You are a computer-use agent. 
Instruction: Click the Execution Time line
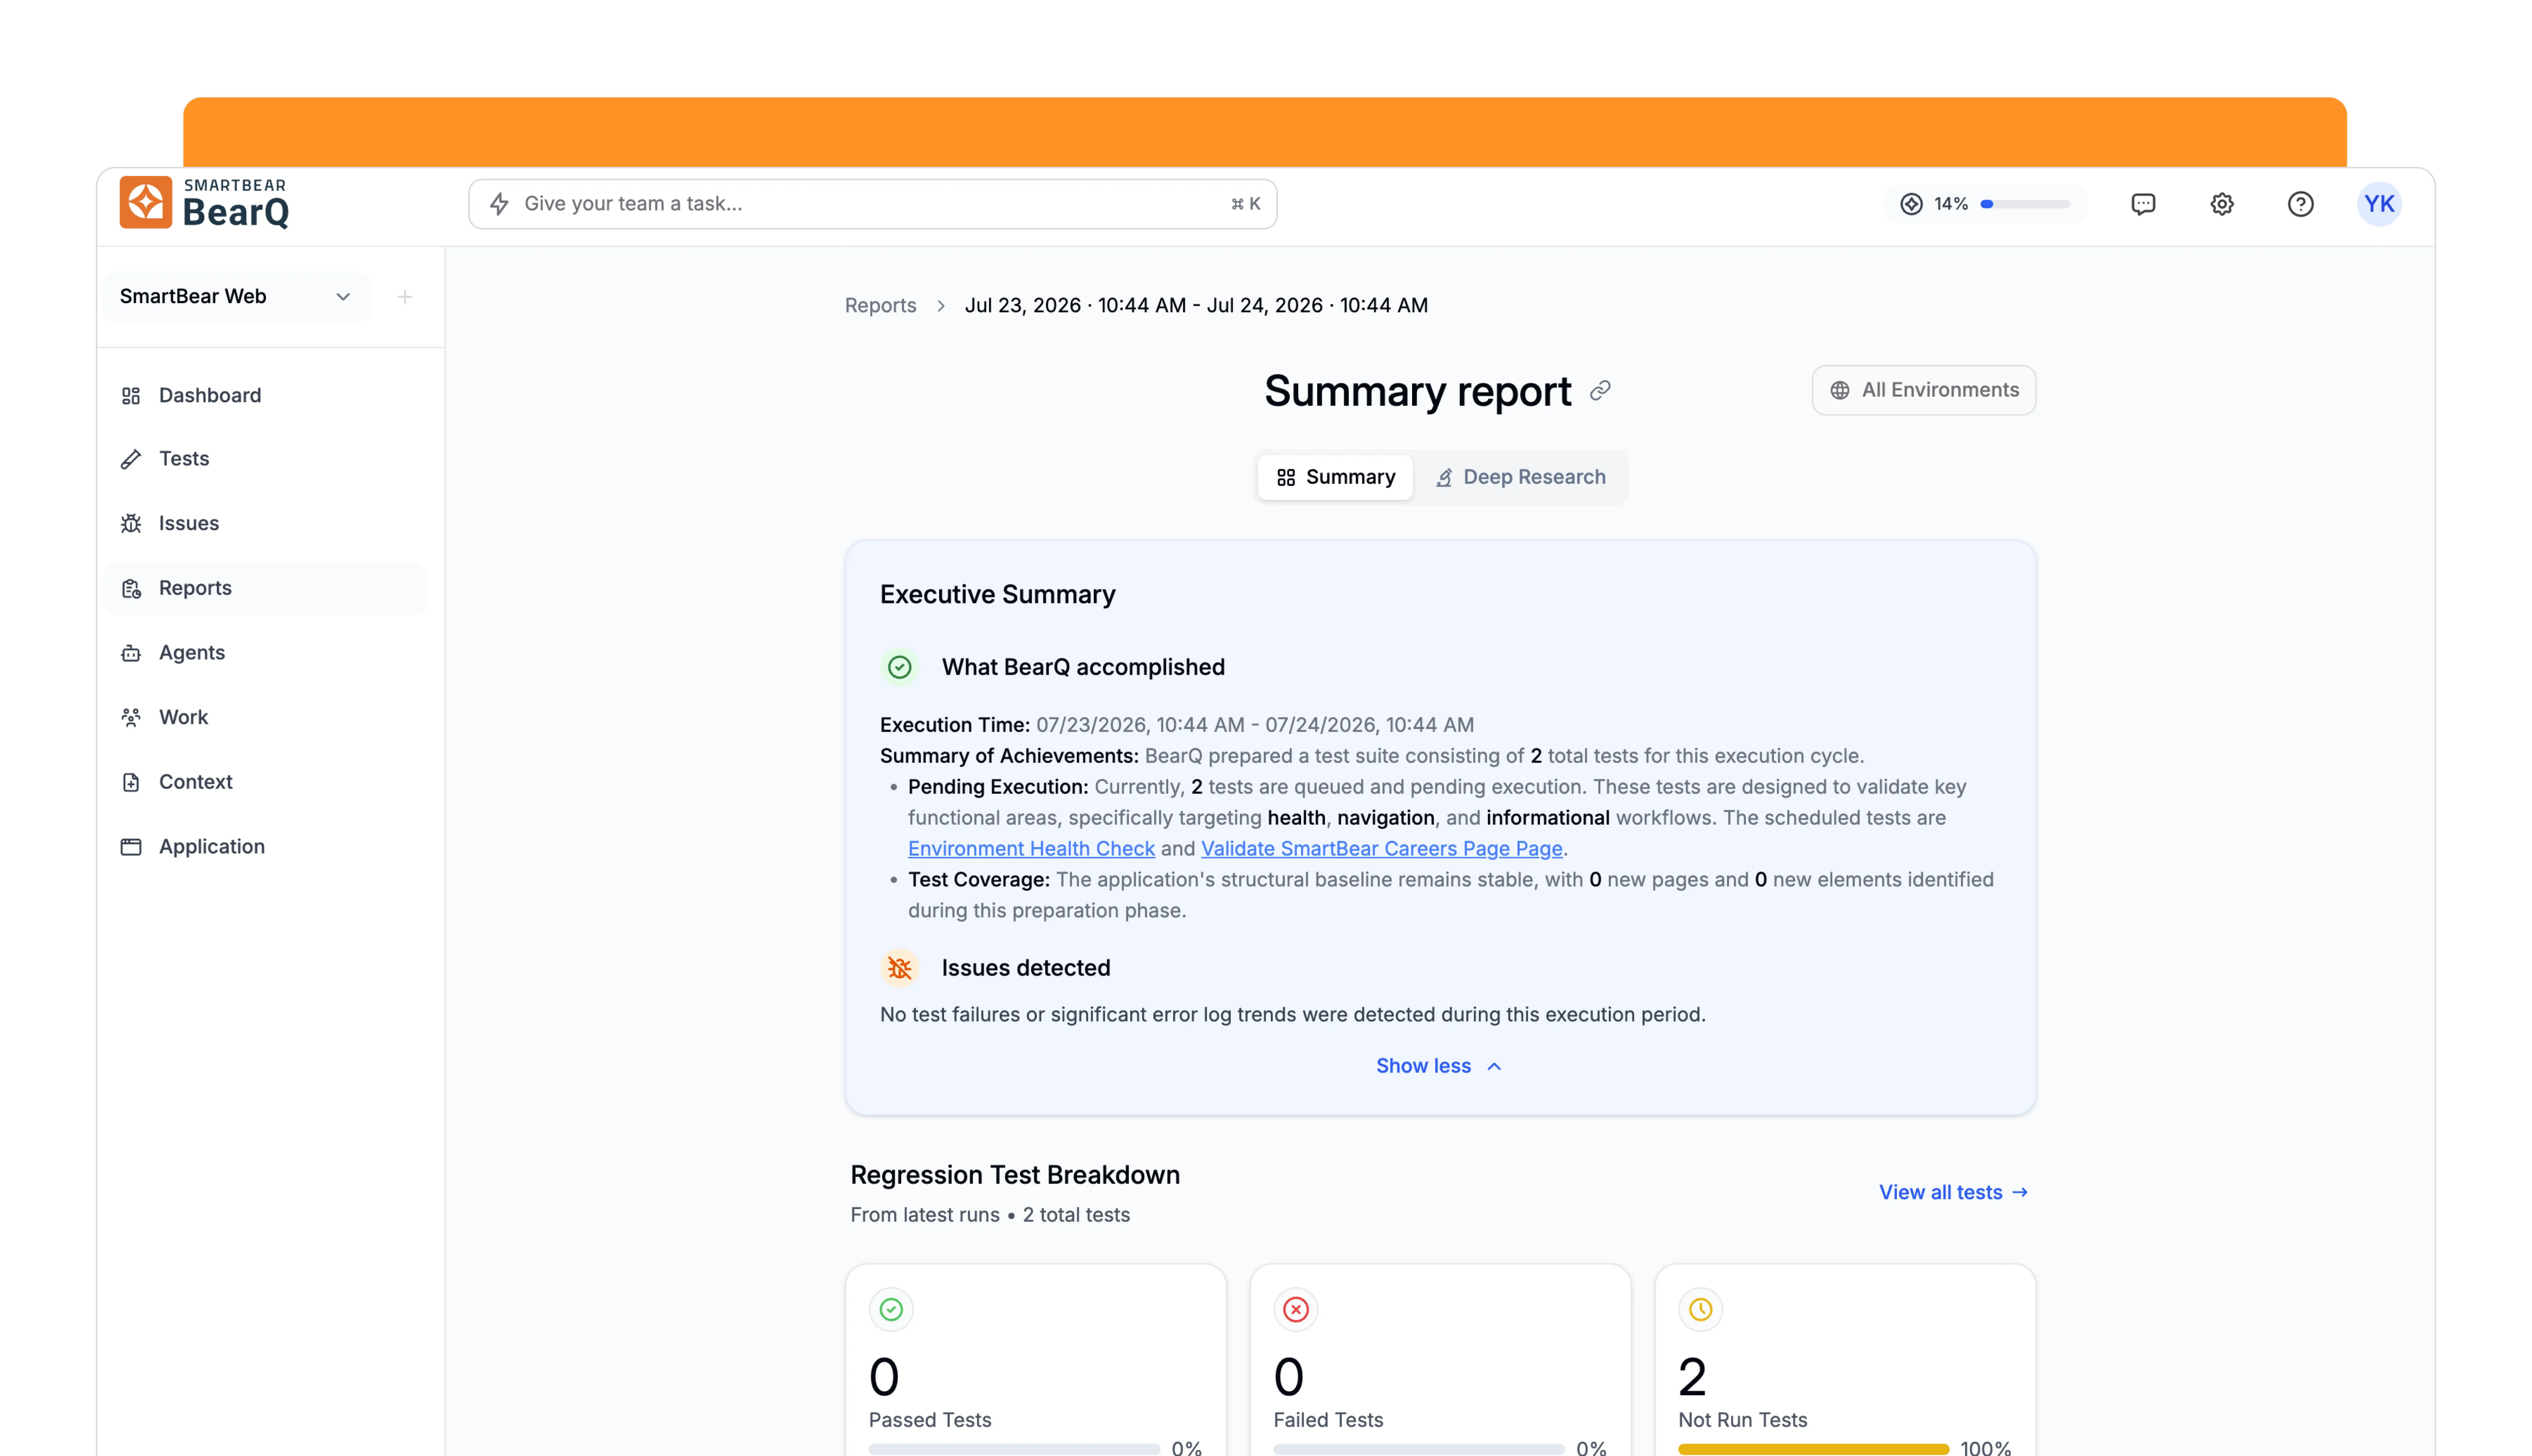(1177, 725)
